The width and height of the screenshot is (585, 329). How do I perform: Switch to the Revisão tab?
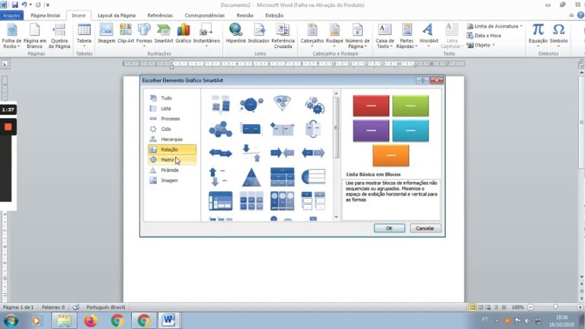(245, 15)
